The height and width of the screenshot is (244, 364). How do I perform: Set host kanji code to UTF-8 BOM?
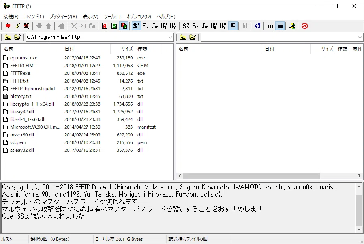click(223, 26)
